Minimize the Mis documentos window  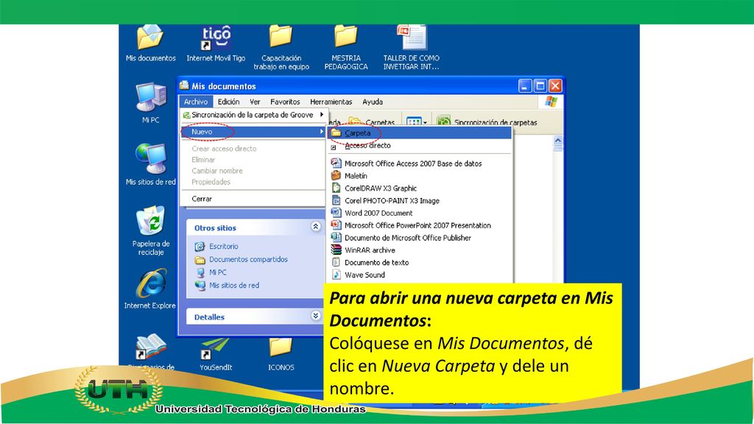point(525,86)
